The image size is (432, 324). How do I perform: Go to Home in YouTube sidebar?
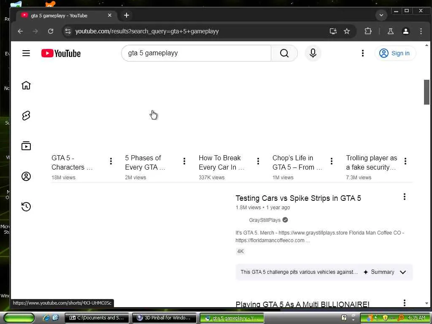(x=26, y=85)
